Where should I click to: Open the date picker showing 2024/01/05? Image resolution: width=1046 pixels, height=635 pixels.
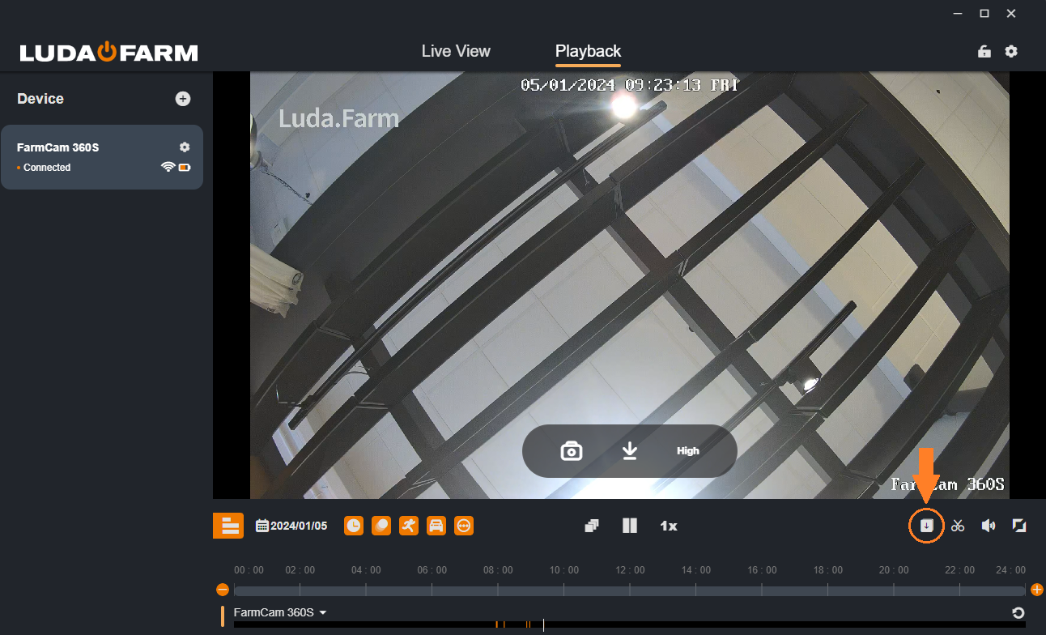291,526
